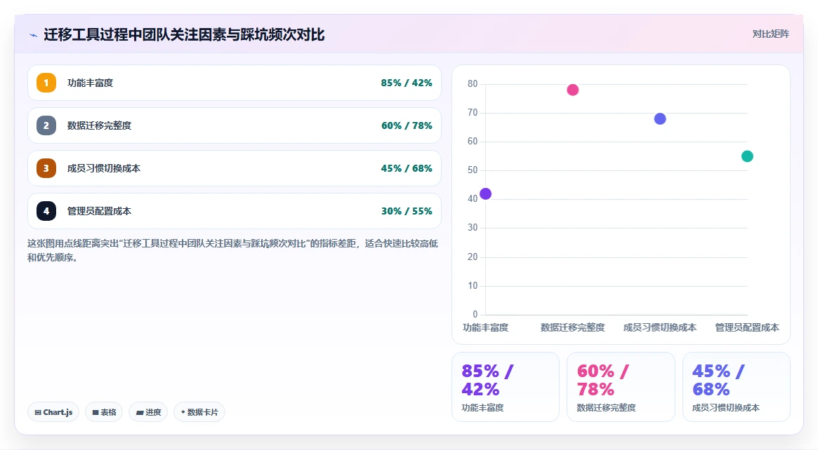Image resolution: width=818 pixels, height=450 pixels.
Task: Click the 60% / 78% value in list
Action: point(407,125)
